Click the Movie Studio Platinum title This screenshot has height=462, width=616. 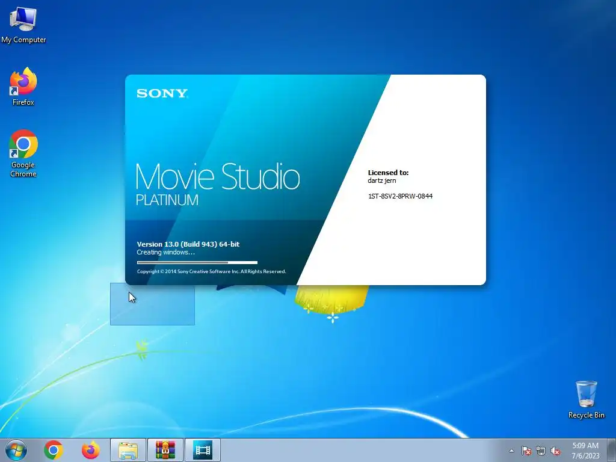coord(218,184)
